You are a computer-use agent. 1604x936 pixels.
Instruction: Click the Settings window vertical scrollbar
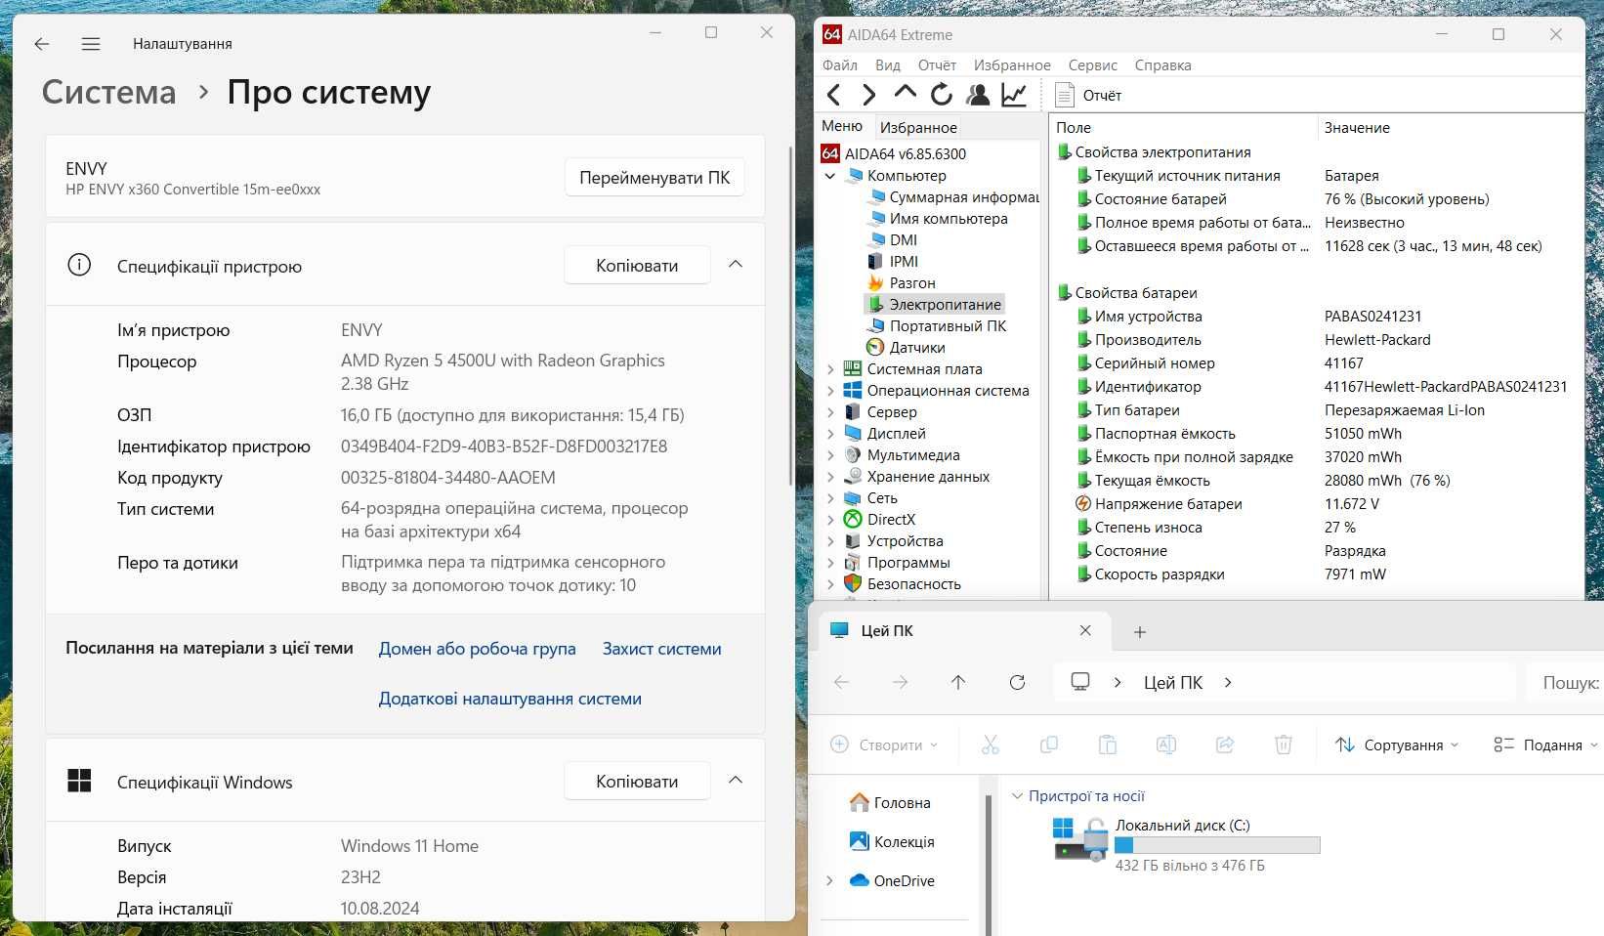790,316
